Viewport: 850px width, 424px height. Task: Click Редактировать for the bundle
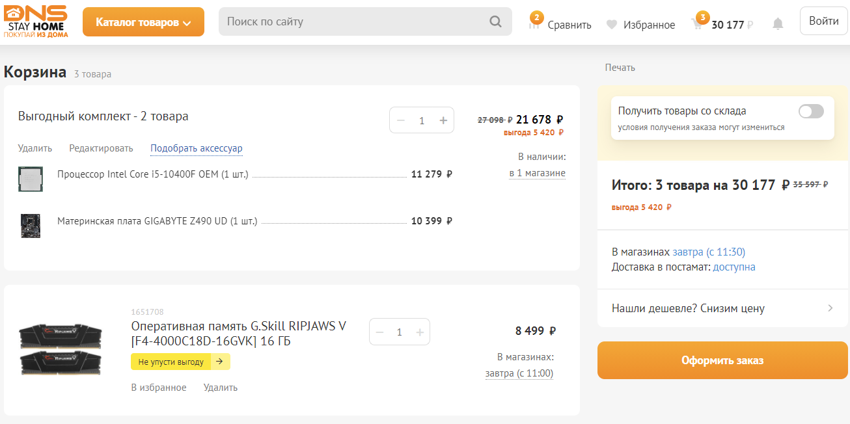101,148
